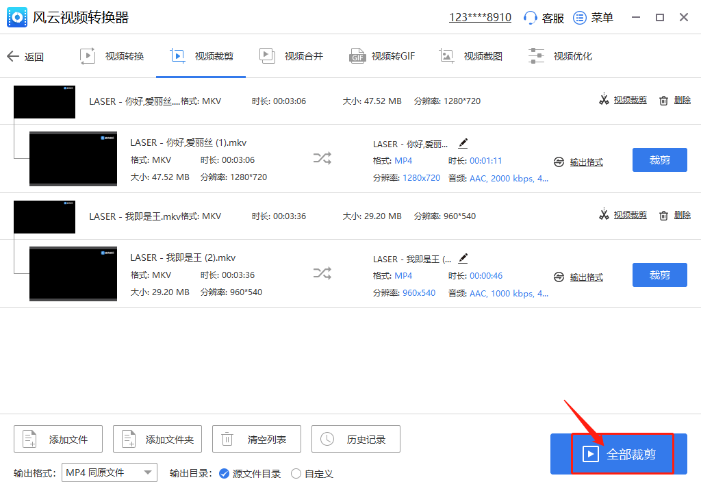Open the 客服 customer service headset icon

[x=530, y=18]
